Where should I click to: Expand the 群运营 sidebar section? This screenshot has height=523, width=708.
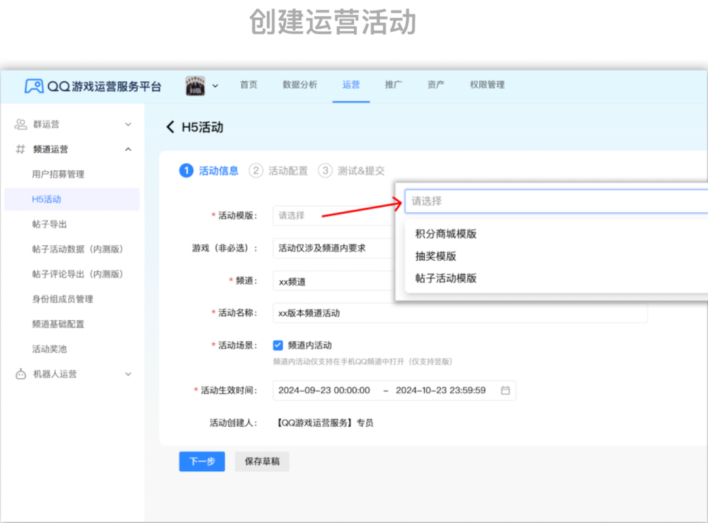(128, 125)
